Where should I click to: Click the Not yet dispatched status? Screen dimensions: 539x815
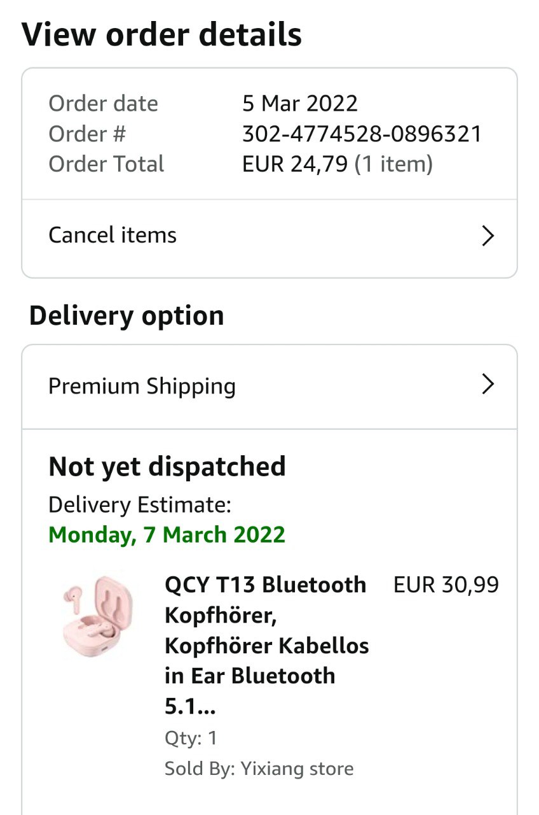pos(167,467)
